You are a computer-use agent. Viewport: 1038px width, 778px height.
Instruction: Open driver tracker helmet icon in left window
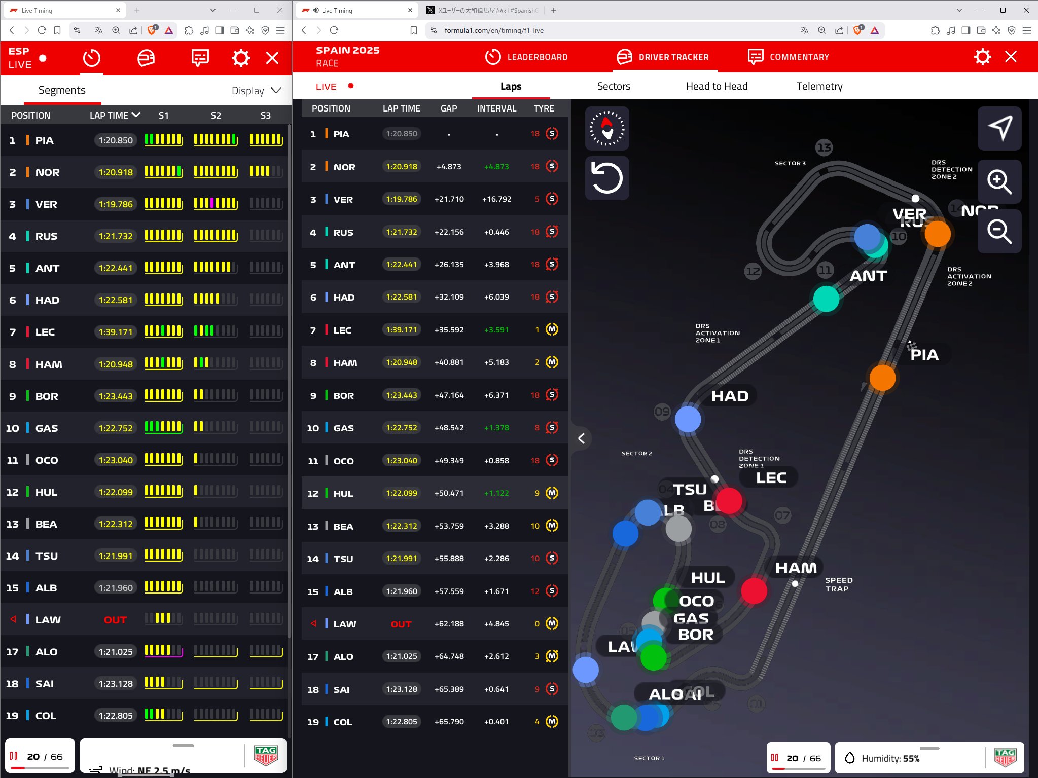pos(146,58)
